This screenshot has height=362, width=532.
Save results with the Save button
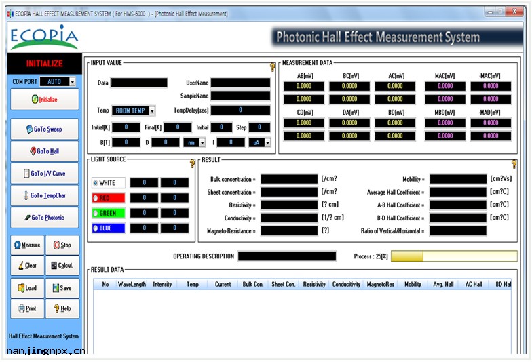click(x=62, y=288)
